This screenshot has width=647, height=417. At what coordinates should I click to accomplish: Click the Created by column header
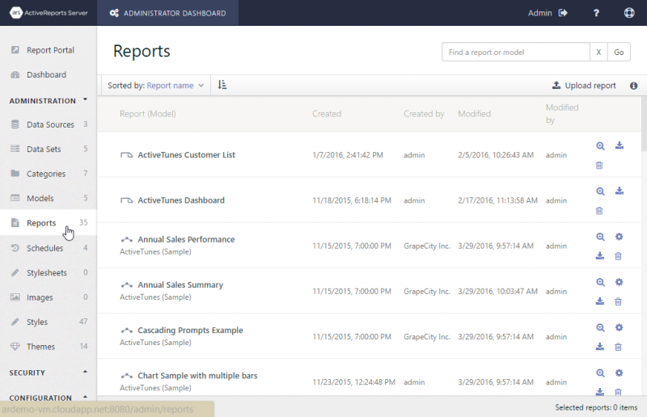424,114
